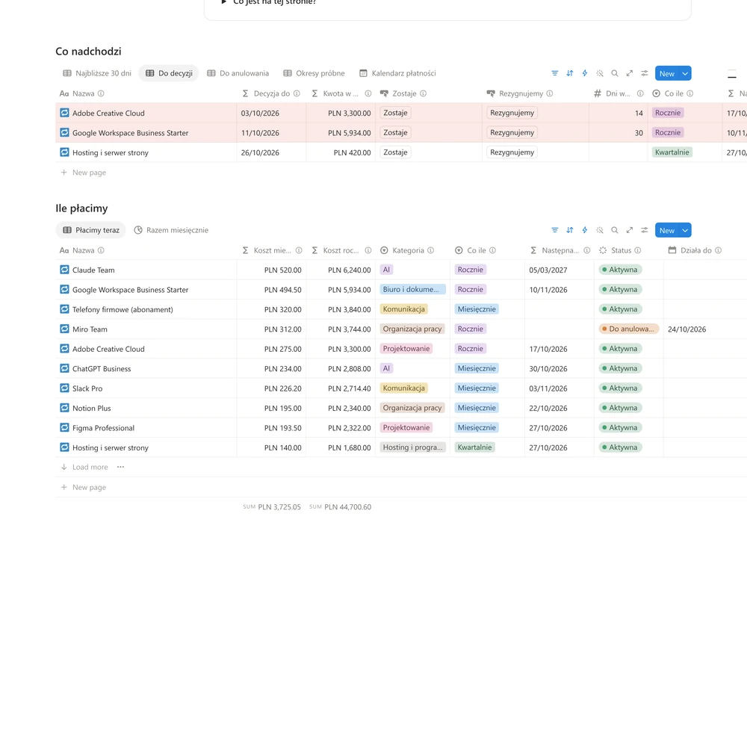Image resolution: width=747 pixels, height=747 pixels.
Task: Click Rezygnujemy for Hosting i serwer strony
Action: pos(512,152)
